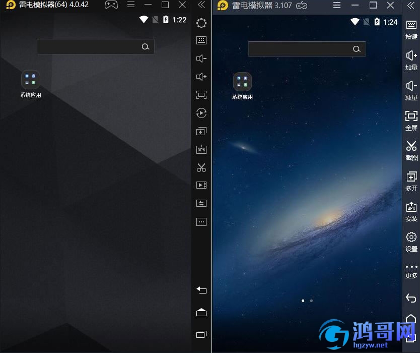
Task: Select first home page dot in 3.107
Action: click(x=303, y=301)
